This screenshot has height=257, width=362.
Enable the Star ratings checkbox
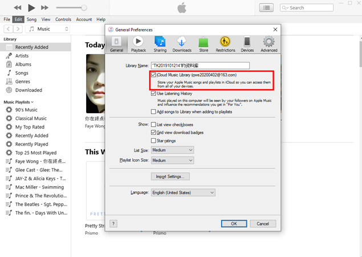153,140
